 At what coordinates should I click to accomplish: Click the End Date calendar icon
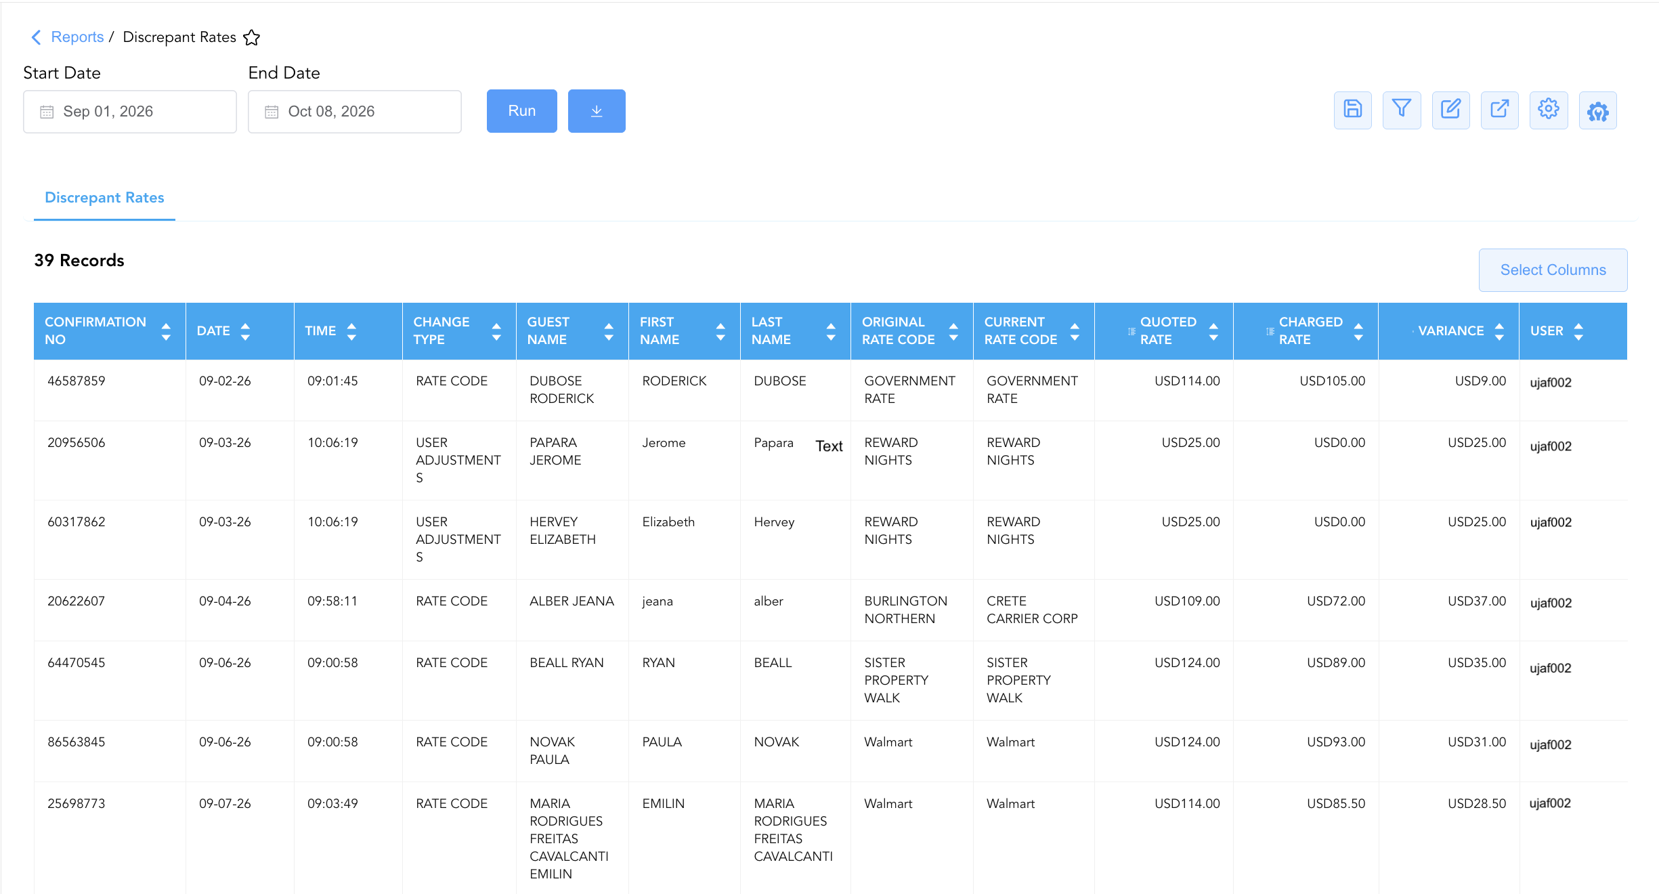click(x=272, y=112)
